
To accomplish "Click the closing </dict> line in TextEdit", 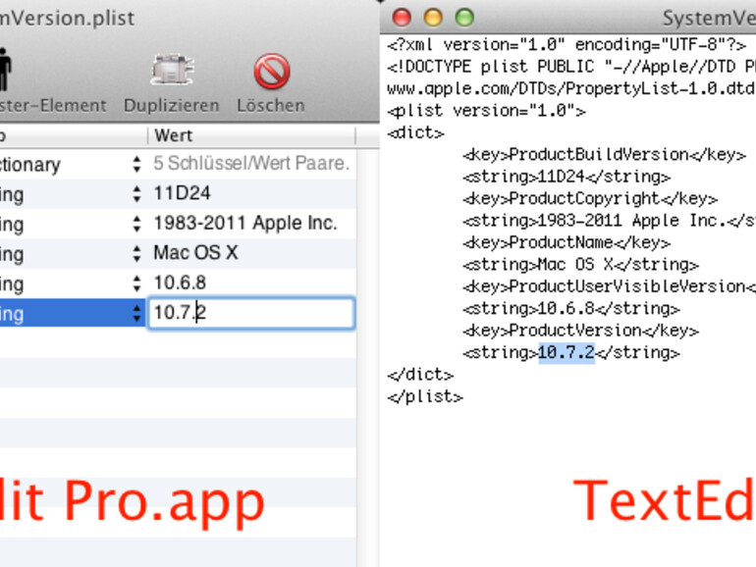I will 420,375.
